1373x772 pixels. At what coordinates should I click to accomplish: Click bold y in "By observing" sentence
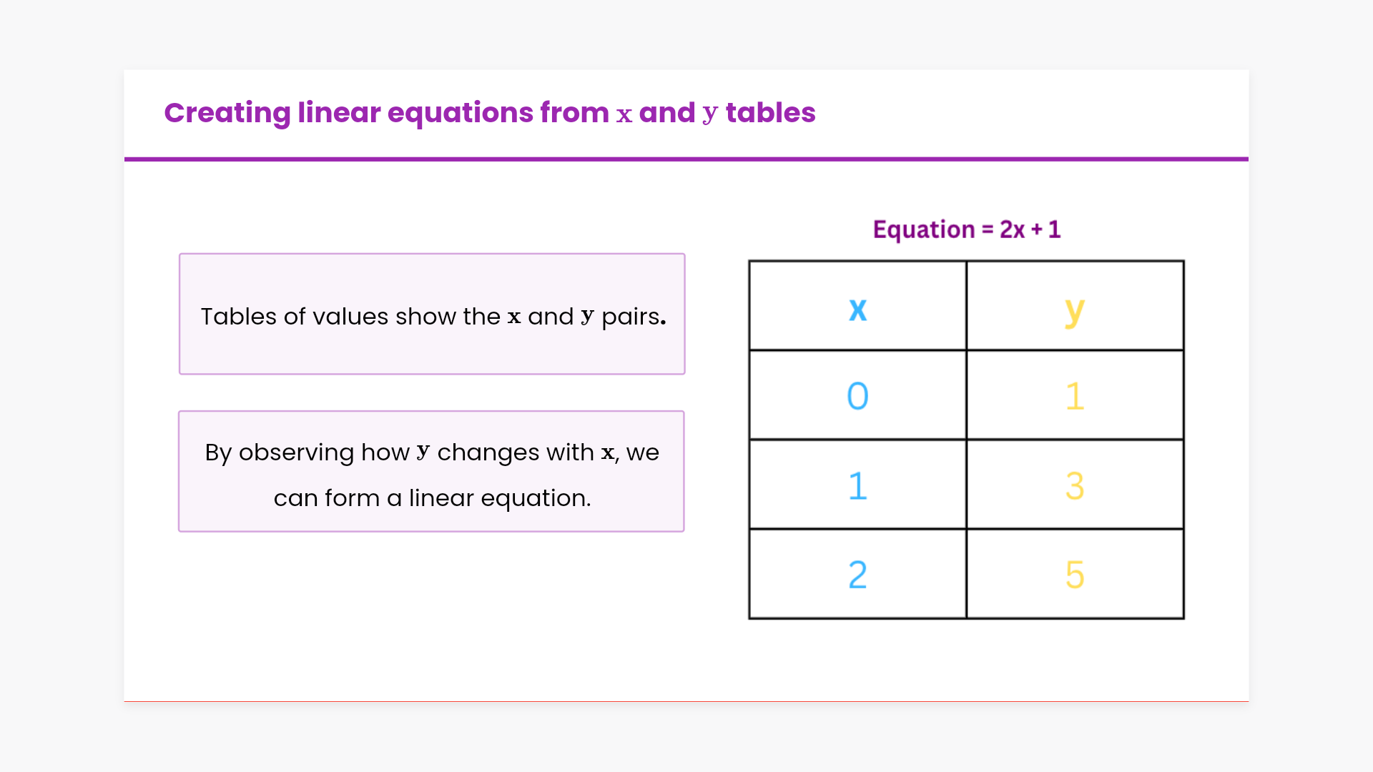[423, 452]
